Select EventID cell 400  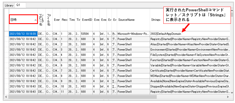click(86, 81)
